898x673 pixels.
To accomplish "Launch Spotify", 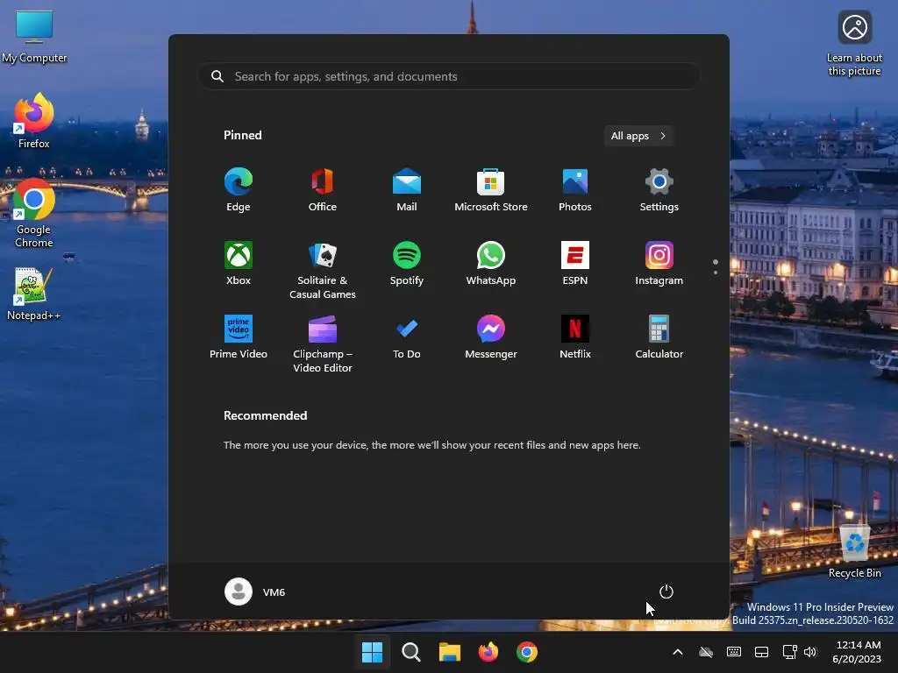I will (407, 264).
